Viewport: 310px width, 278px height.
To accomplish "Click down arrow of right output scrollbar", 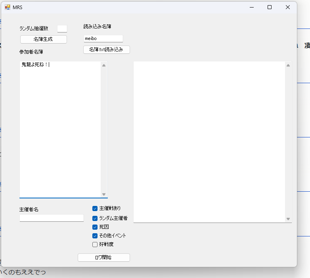I will [x=288, y=219].
